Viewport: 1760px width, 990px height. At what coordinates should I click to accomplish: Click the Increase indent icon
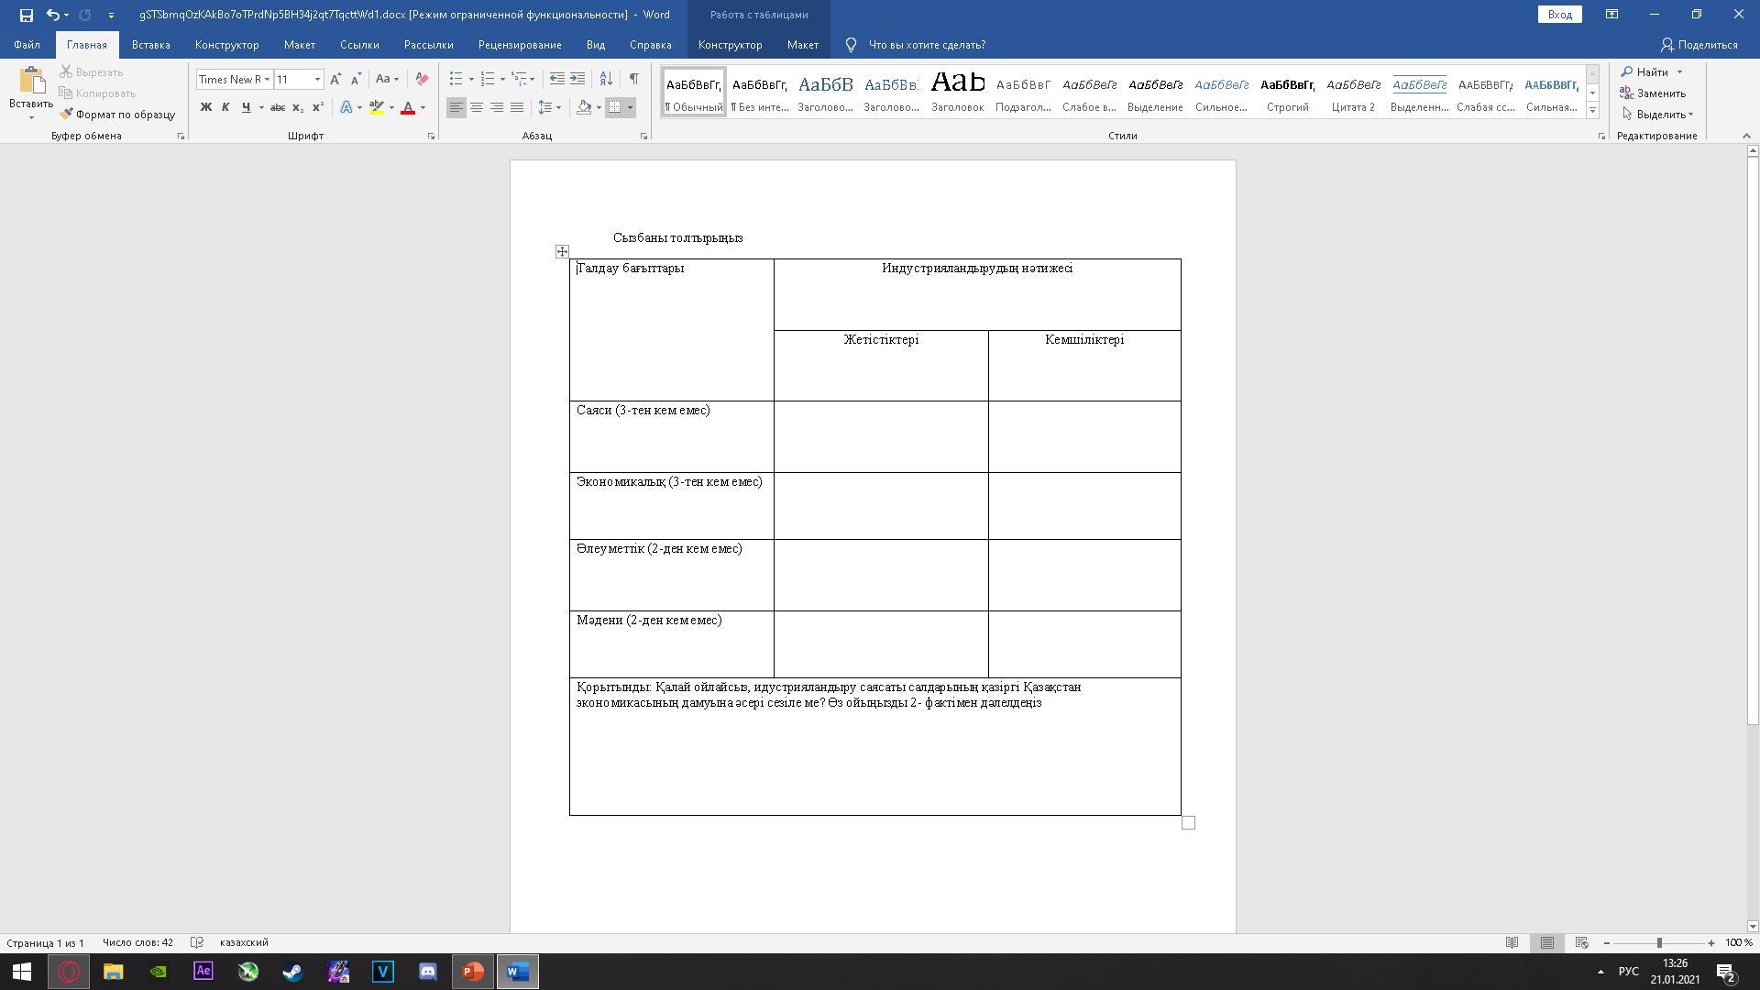pos(577,79)
